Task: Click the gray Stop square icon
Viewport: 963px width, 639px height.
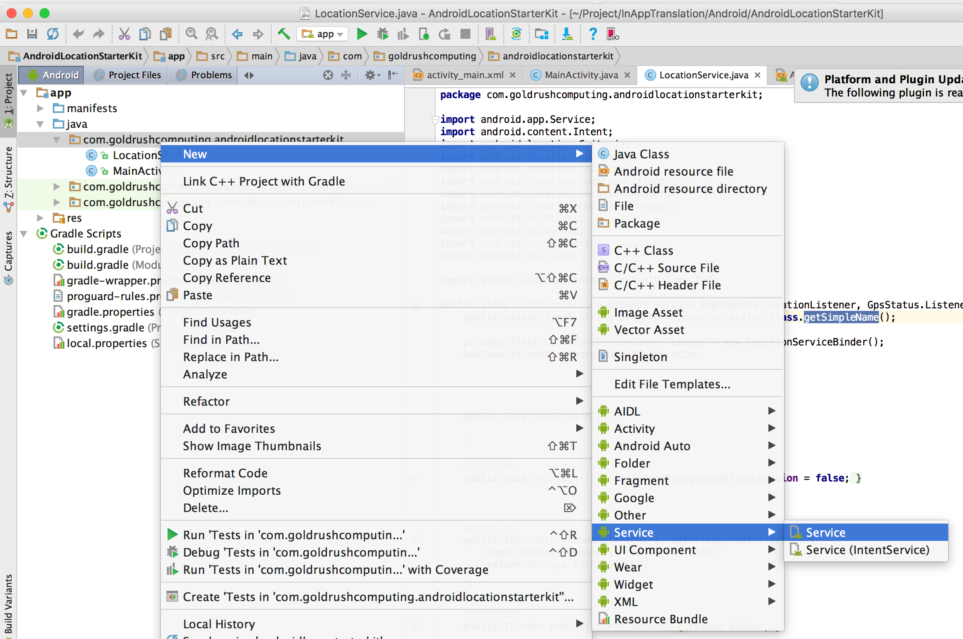Action: [x=465, y=34]
